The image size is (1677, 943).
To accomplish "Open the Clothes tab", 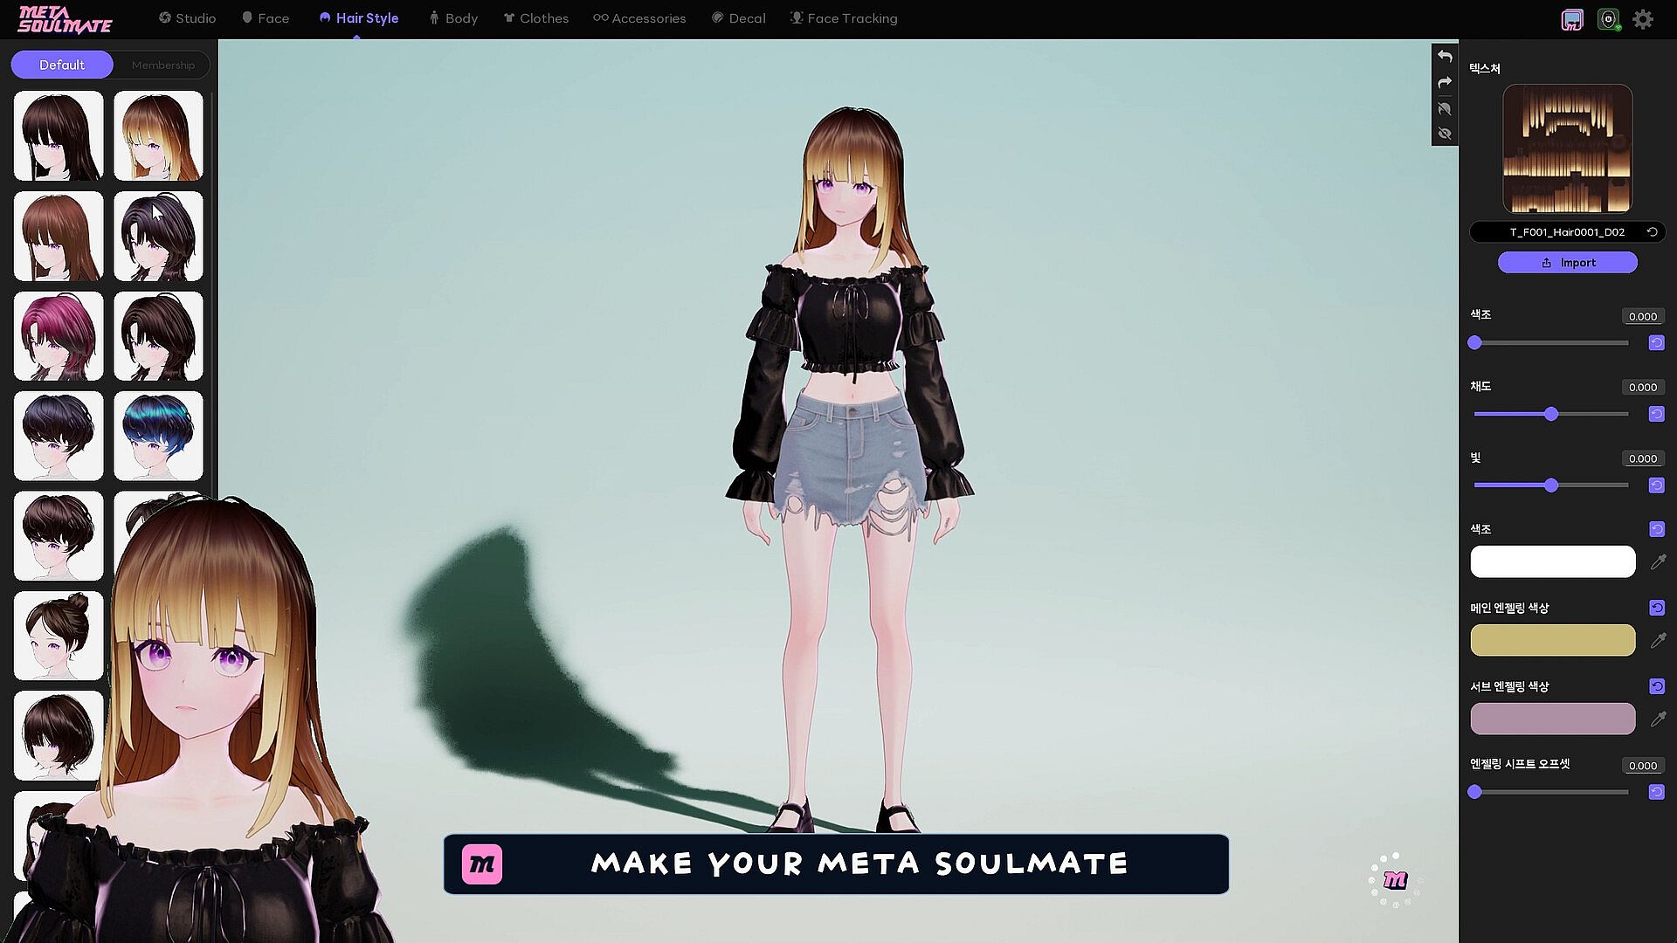I will (x=535, y=18).
